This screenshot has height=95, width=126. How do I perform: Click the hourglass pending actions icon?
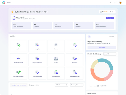101,12
